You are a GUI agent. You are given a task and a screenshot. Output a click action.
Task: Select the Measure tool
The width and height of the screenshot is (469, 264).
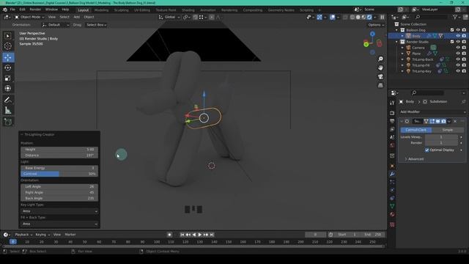click(8, 111)
